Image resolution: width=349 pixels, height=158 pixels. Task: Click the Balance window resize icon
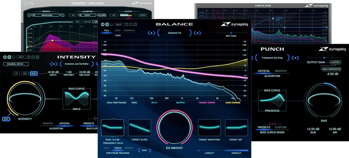click(x=131, y=24)
